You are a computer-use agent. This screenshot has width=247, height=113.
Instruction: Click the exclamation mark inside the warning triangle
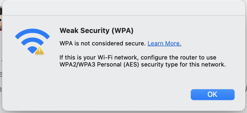point(39,51)
